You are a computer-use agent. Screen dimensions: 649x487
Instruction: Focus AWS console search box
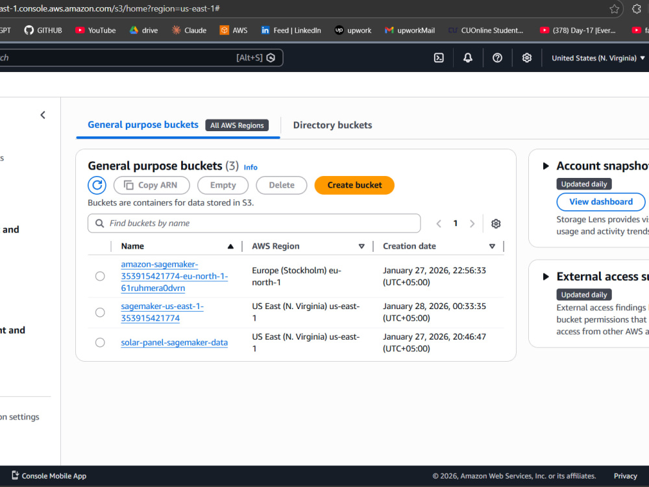tap(141, 58)
